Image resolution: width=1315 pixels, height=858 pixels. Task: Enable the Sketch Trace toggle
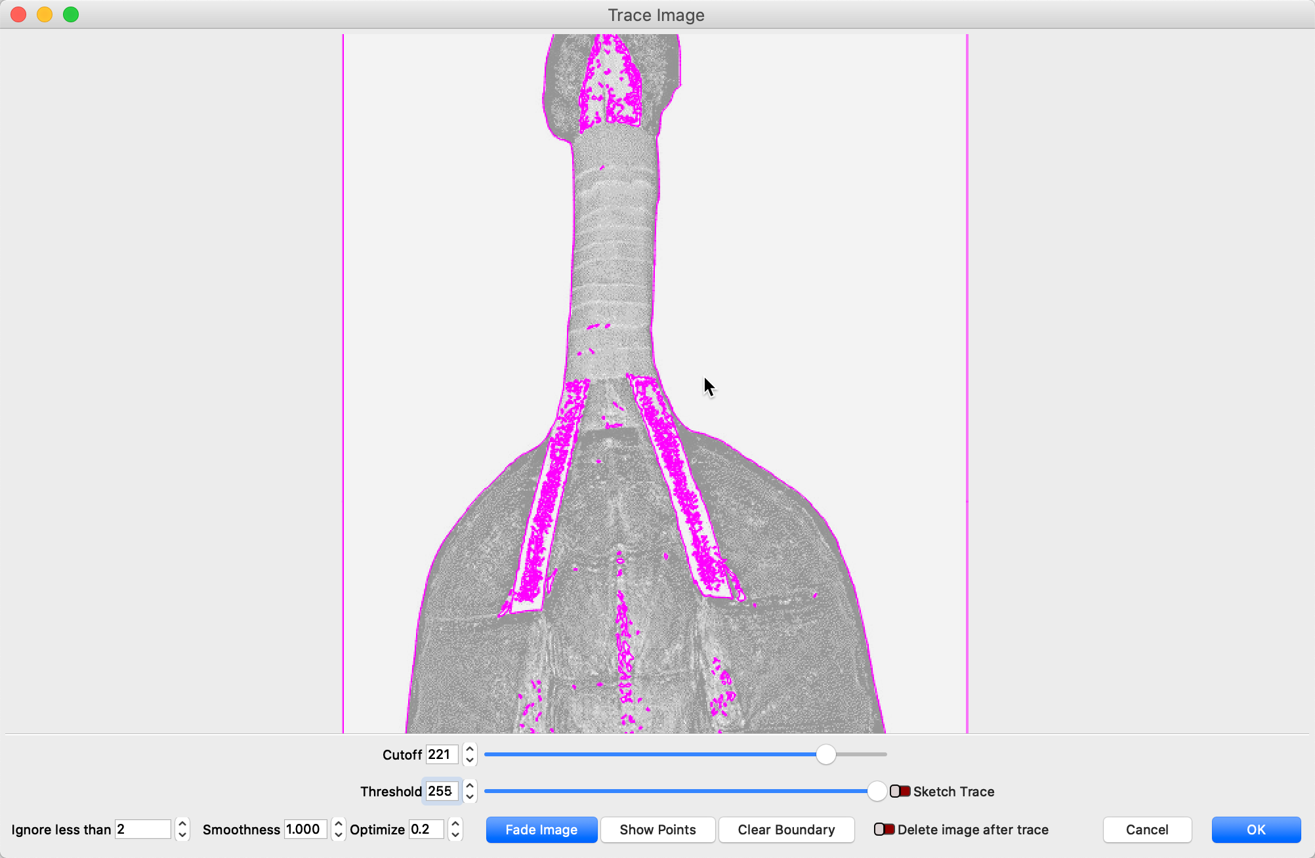(x=900, y=792)
